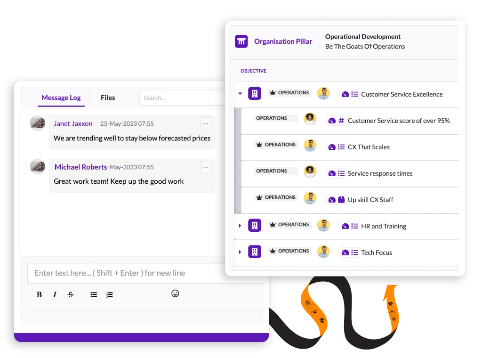The image size is (482, 358).
Task: Apply strikethrough formatting
Action: 71,294
